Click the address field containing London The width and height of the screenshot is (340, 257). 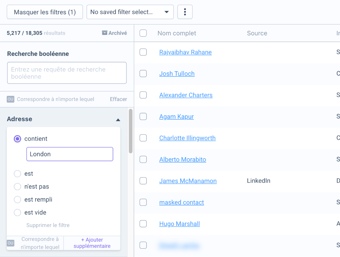click(x=70, y=154)
